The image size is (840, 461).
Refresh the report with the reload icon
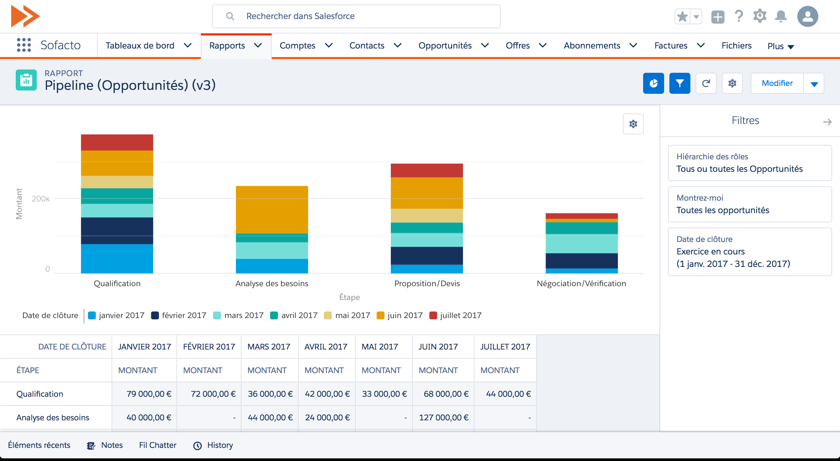(x=706, y=83)
